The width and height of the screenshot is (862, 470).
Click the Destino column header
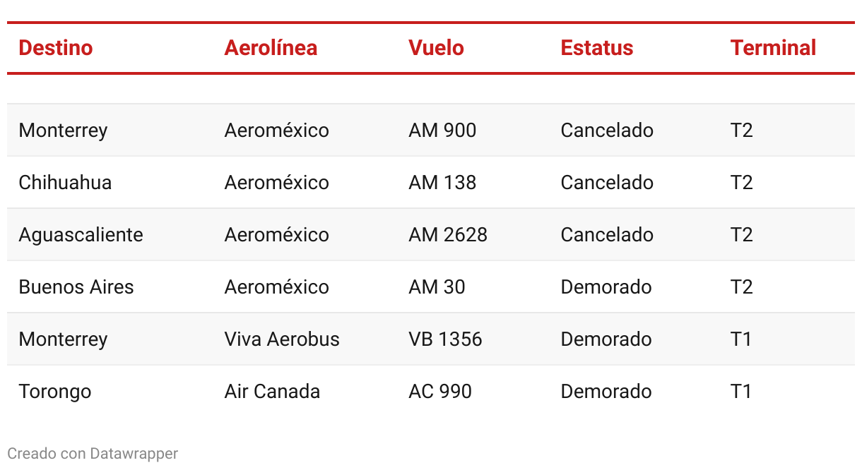tap(56, 48)
